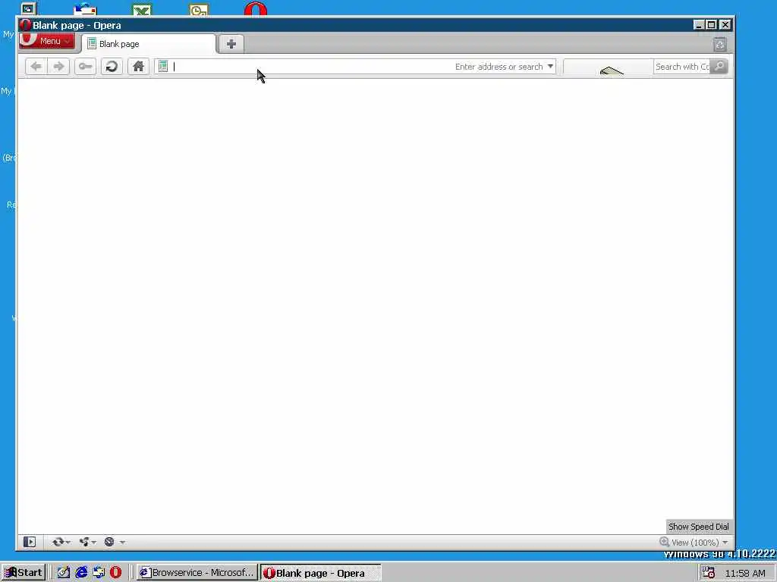This screenshot has width=777, height=582.
Task: Launch Internet Explorer from quick launch
Action: point(81,573)
